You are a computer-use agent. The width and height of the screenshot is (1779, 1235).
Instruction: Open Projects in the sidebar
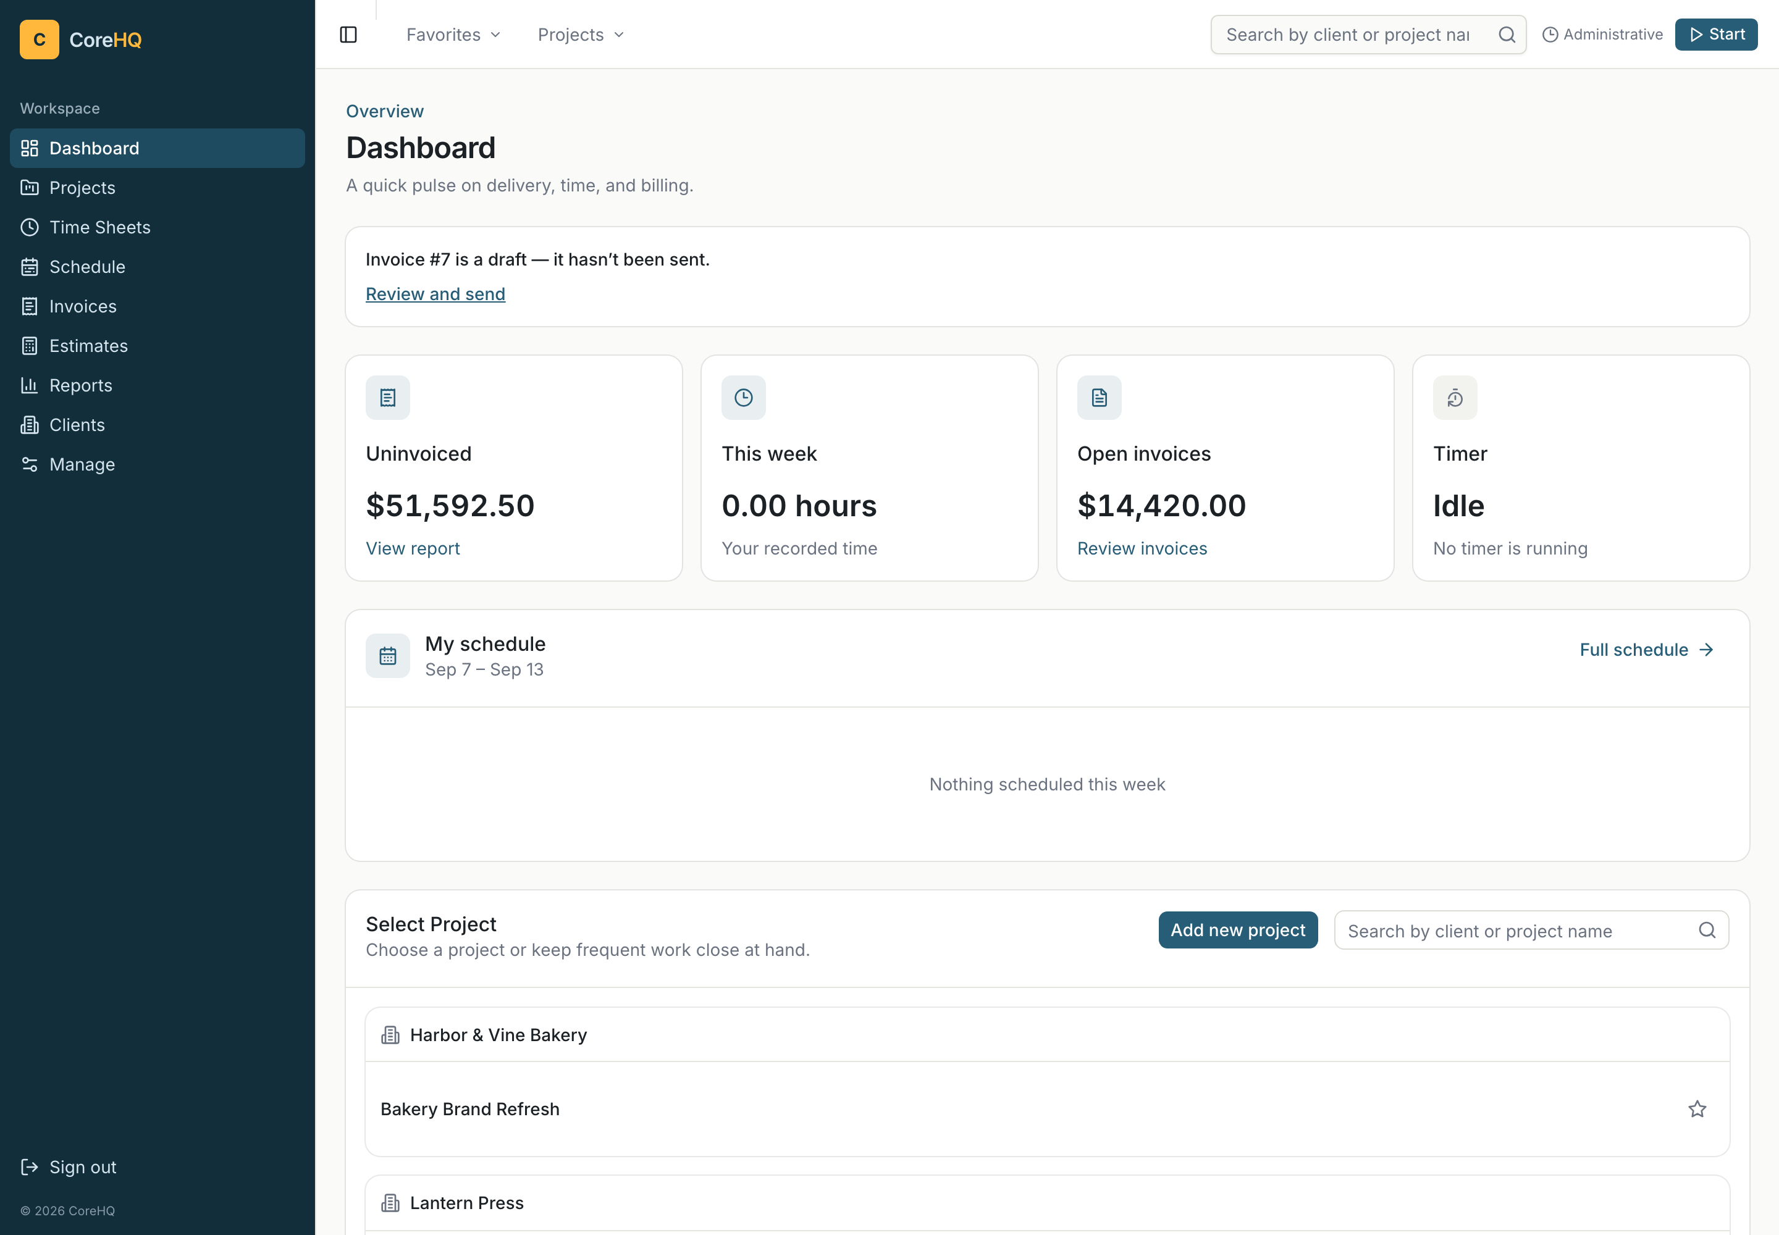click(x=157, y=188)
